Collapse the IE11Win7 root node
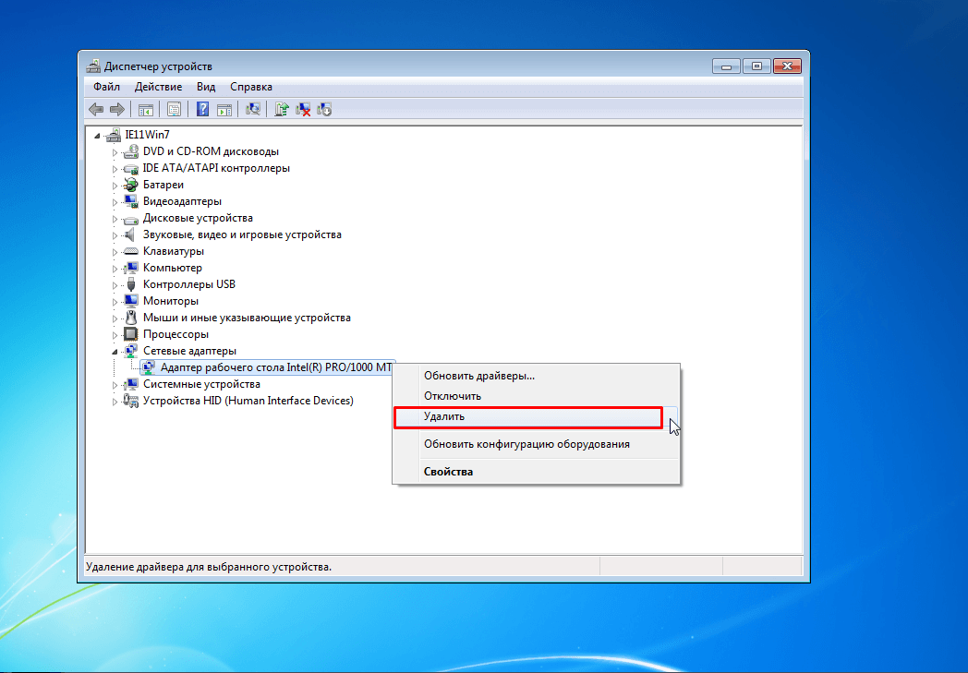The height and width of the screenshot is (673, 968). tap(97, 135)
